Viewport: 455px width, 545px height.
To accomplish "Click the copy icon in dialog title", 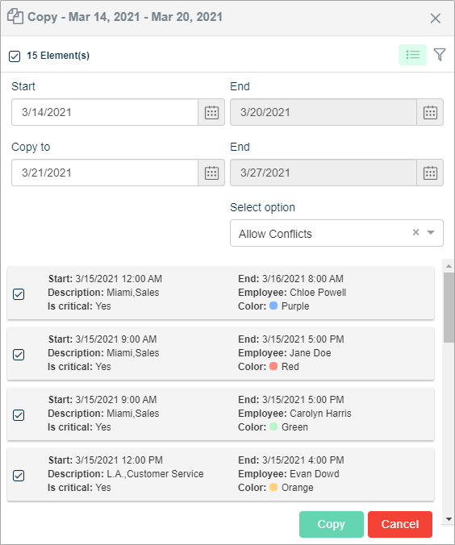I will 15,17.
